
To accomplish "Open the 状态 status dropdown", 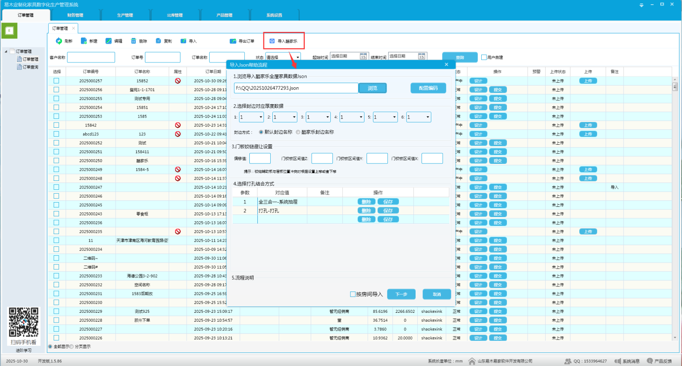I will coord(298,57).
